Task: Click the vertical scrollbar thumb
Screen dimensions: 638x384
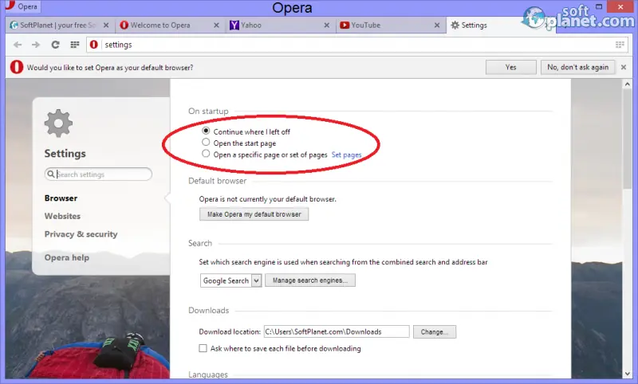Action: pos(628,140)
